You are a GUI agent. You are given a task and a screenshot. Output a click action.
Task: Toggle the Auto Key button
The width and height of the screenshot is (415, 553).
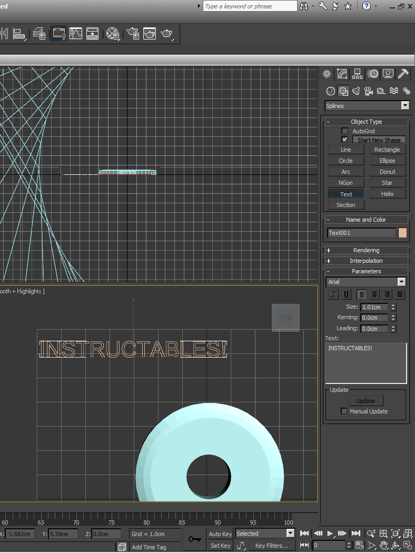220,534
